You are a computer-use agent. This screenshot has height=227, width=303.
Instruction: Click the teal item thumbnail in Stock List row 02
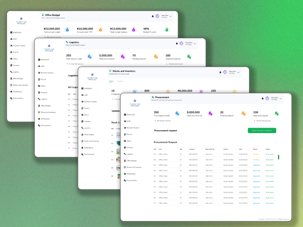[x=118, y=143]
